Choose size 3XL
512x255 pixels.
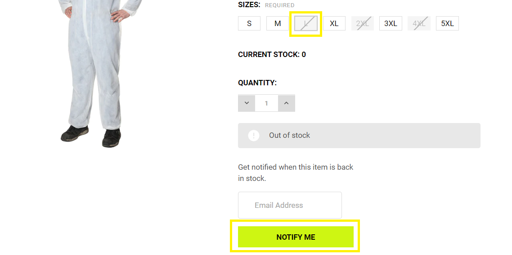point(391,23)
